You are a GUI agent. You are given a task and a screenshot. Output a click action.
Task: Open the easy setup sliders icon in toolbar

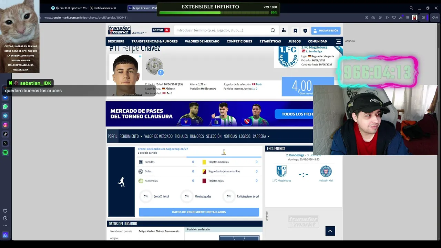pos(408,18)
